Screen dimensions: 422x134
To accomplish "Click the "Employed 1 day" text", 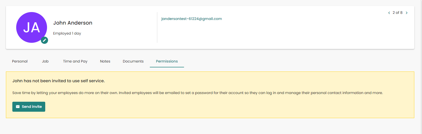I will 67,33.
